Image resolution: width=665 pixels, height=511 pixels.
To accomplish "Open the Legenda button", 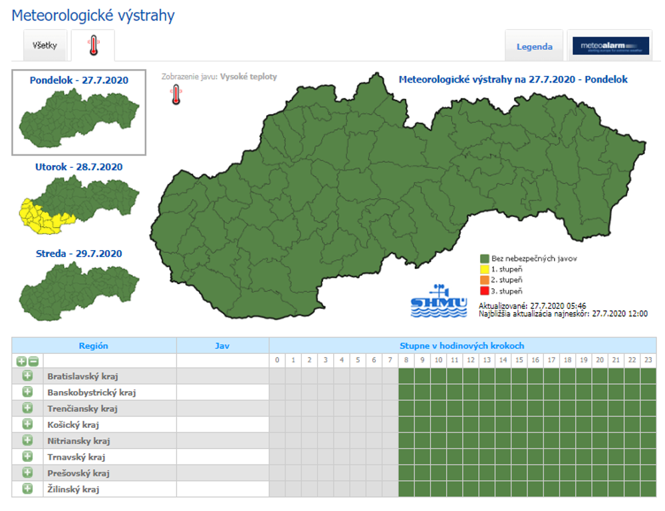I will (x=534, y=47).
